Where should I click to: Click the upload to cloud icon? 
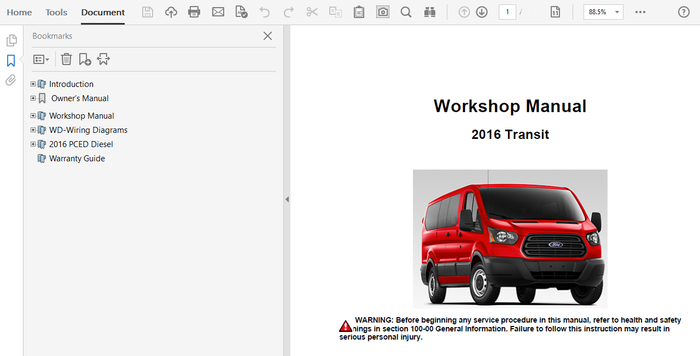click(171, 12)
